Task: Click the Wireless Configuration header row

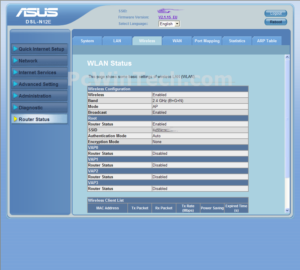Action: tap(168, 89)
